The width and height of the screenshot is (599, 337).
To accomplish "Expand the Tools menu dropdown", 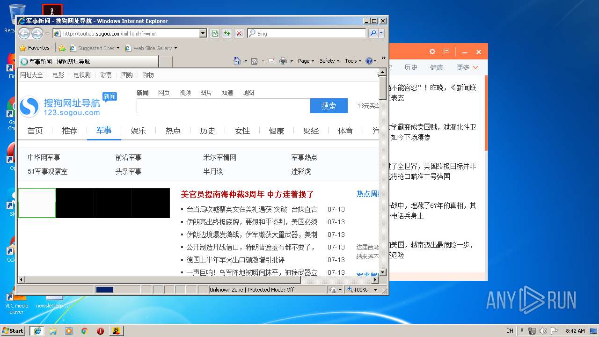I will coord(353,61).
